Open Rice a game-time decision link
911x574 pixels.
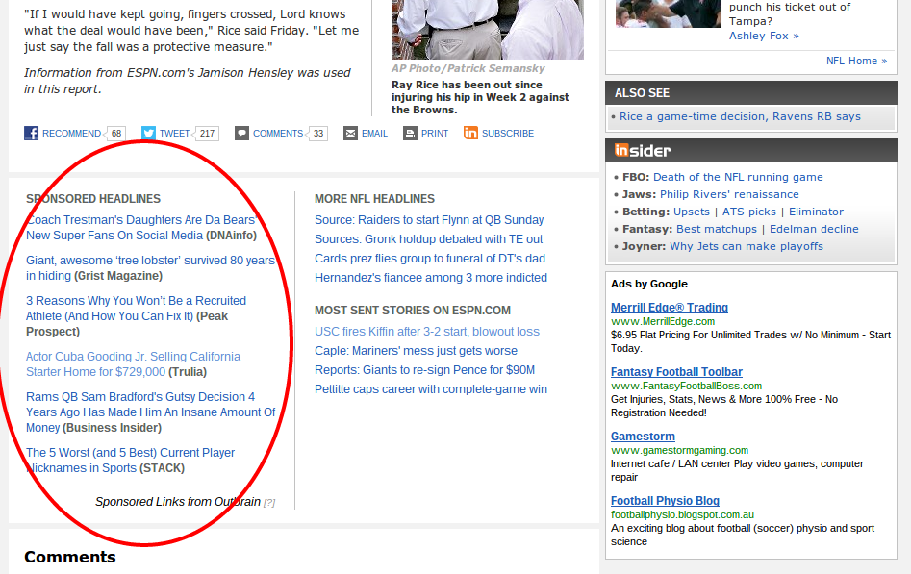(x=740, y=116)
